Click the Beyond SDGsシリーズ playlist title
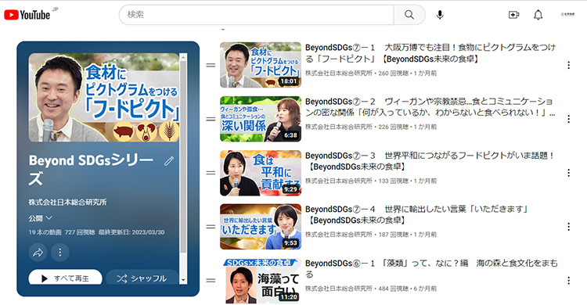This screenshot has width=587, height=305. 91,170
